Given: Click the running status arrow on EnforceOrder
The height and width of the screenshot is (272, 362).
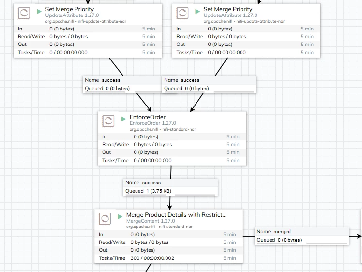Looking at the screenshot, I should pos(123,119).
